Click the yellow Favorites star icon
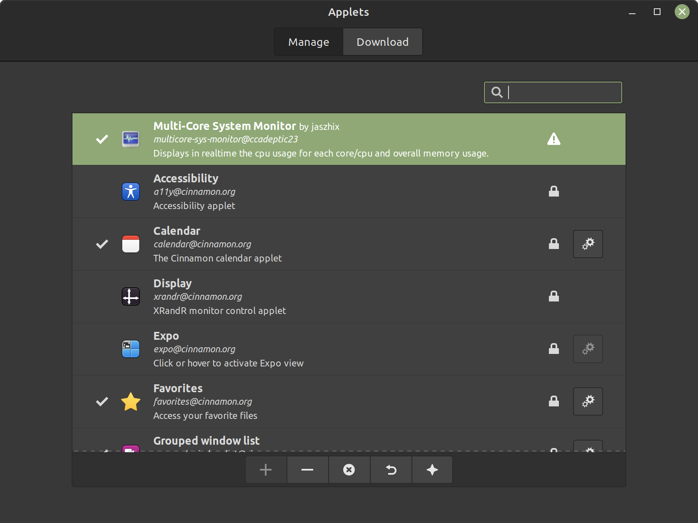Viewport: 698px width, 523px height. 131,401
